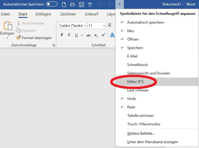Screen dimensions: 199x148
Task: Click the Einfügen paste clipboard icon
Action: pyautogui.click(x=8, y=25)
